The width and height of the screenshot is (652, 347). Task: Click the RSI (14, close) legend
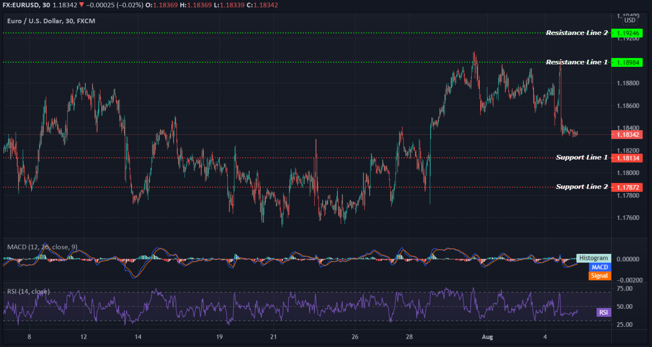point(28,292)
